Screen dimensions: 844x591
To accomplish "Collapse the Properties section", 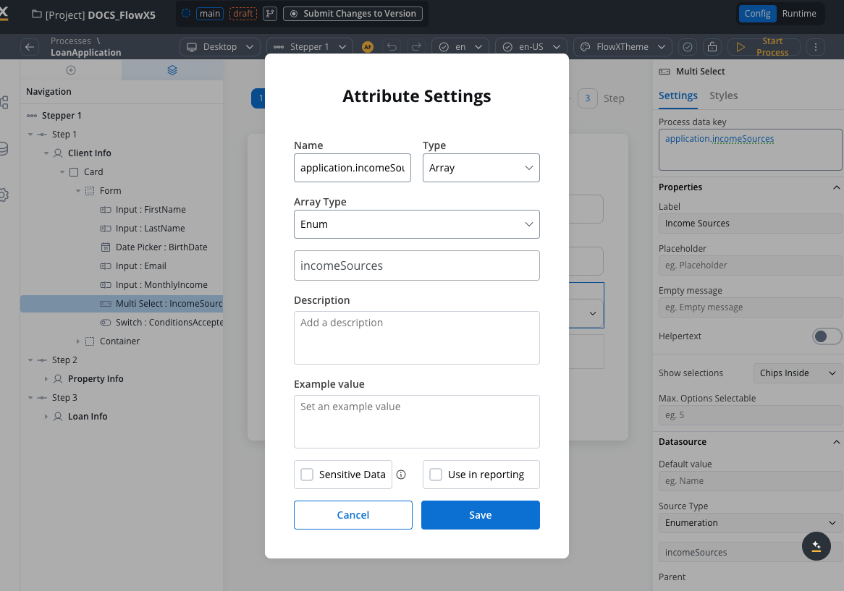I will pyautogui.click(x=836, y=187).
